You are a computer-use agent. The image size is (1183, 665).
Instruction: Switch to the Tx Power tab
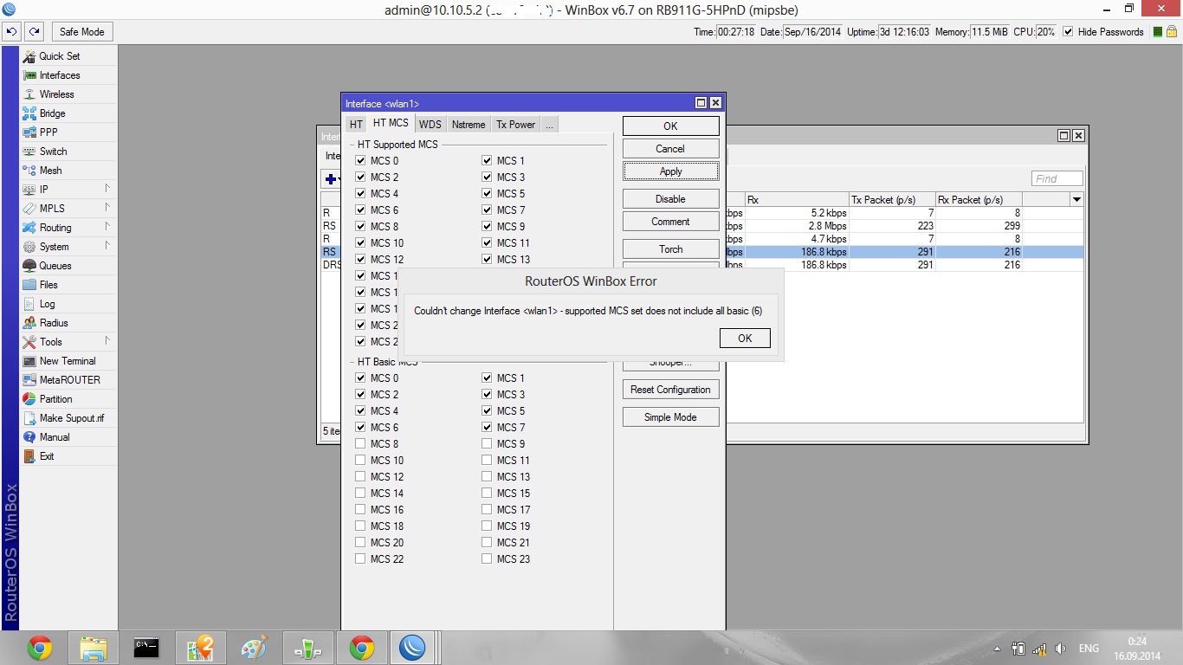click(x=515, y=125)
